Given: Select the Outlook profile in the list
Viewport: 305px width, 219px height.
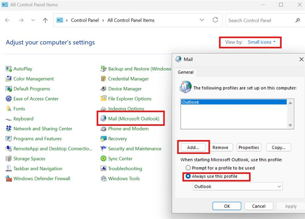Looking at the screenshot, I should coord(234,102).
